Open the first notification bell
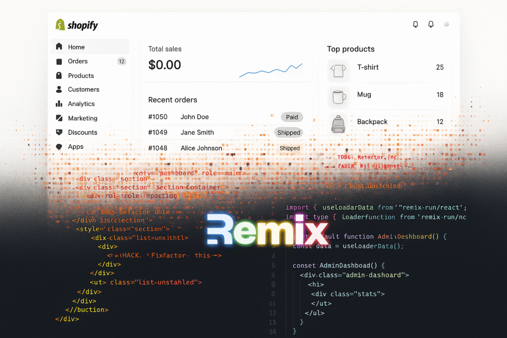507x338 pixels. click(x=415, y=24)
